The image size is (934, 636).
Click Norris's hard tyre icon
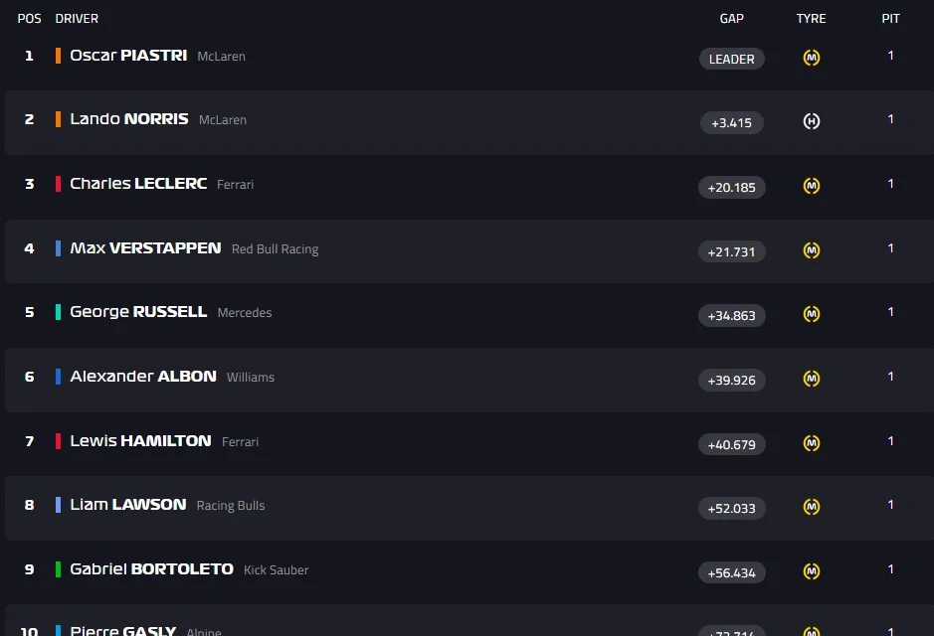812,121
